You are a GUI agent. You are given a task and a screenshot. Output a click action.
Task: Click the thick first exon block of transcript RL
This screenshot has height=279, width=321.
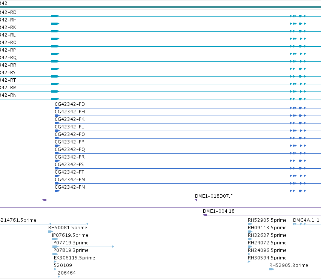click(55, 39)
